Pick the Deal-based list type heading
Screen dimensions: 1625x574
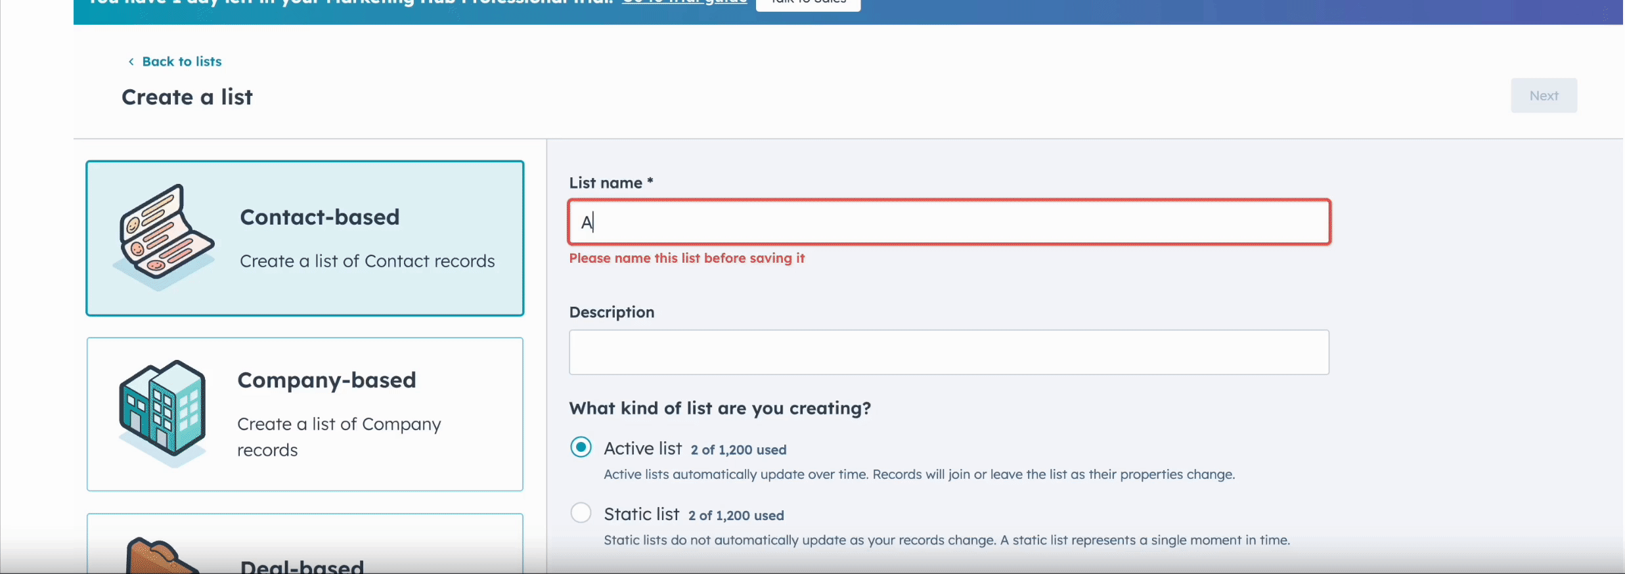pos(301,566)
